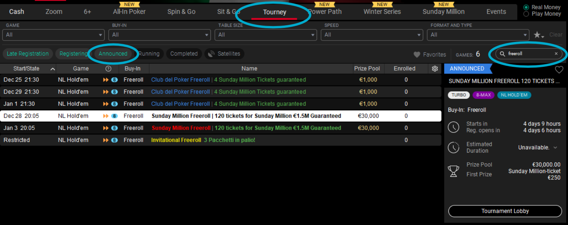The image size is (568, 225).
Task: Click the Tournament Lobby button
Action: (505, 211)
